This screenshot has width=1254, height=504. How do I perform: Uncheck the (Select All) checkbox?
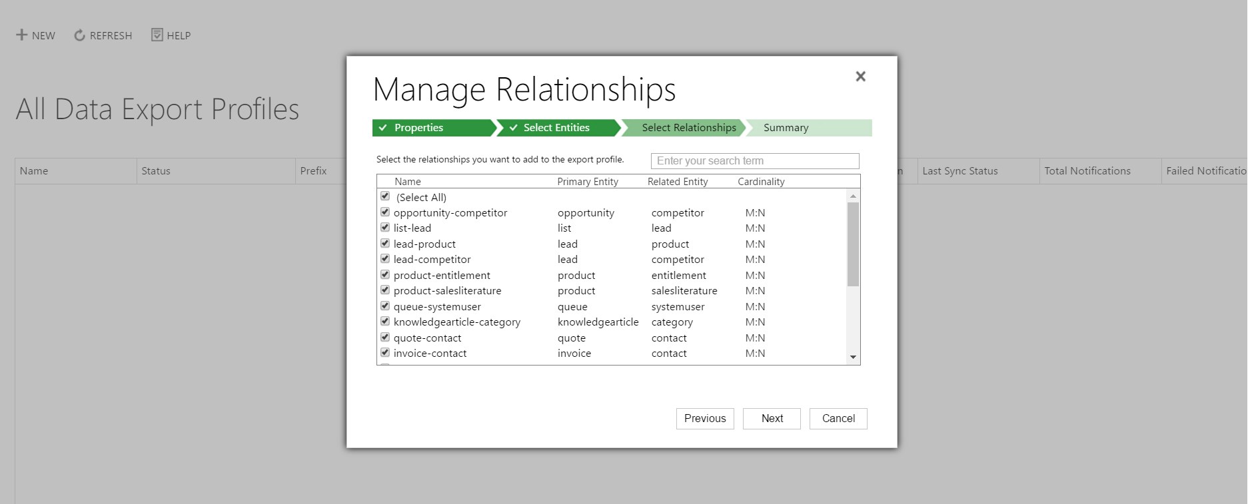(385, 196)
